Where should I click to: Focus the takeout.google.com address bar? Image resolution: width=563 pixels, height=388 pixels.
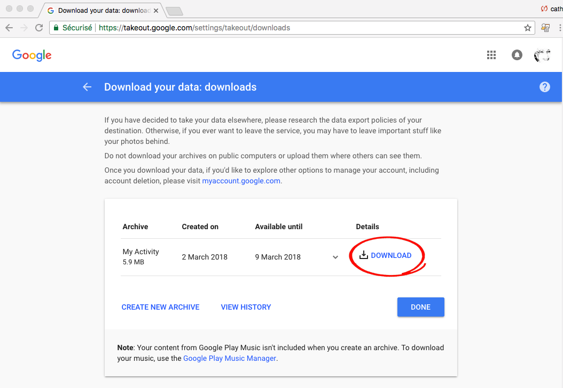[x=292, y=28]
